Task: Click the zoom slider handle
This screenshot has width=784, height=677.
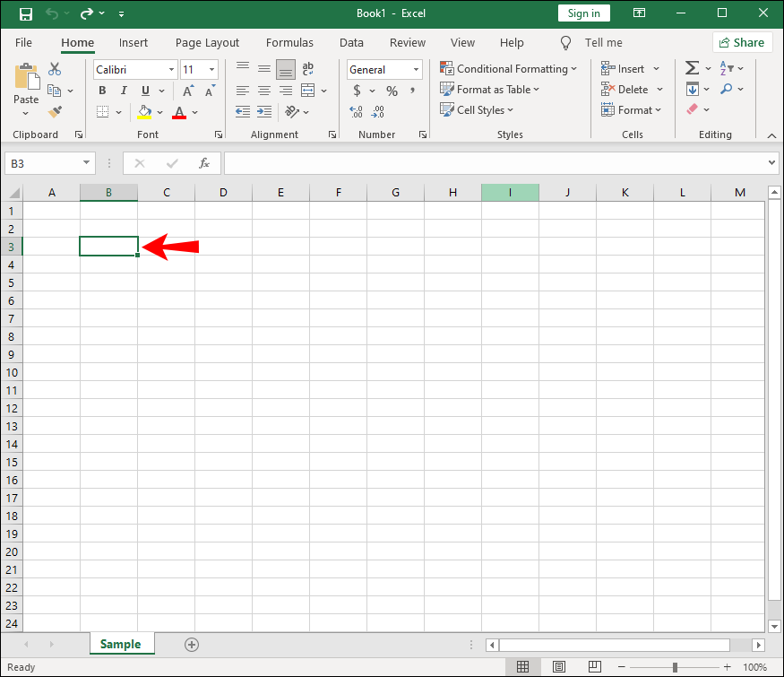Action: [675, 667]
